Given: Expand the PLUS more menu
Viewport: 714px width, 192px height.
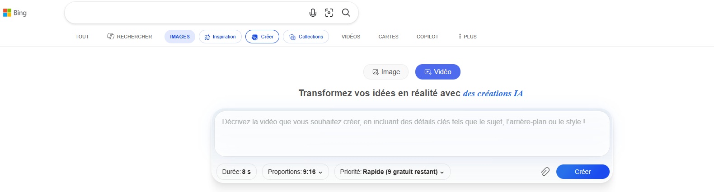Looking at the screenshot, I should pos(468,37).
